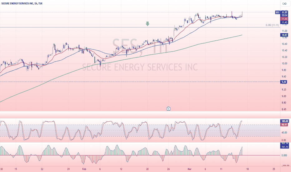This screenshot has width=291, height=172.
Task: Click the red 11.44 moving average label
Action: tap(284, 19)
